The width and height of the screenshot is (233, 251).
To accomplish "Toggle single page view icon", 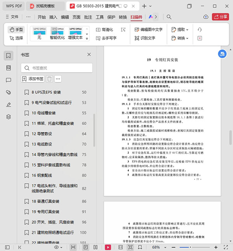I will [x=85, y=247].
